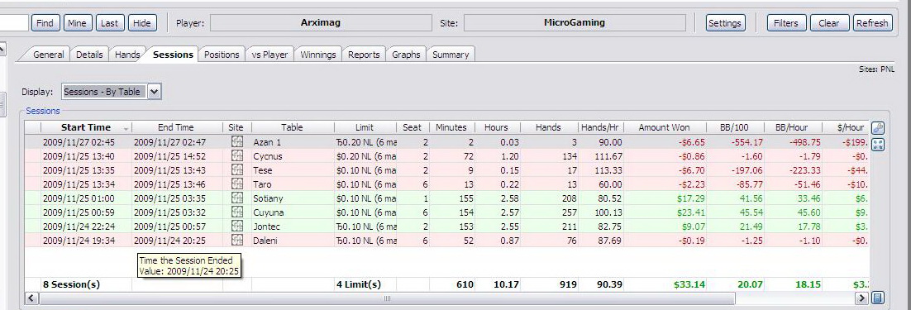Select the Sotiany table cell

293,198
